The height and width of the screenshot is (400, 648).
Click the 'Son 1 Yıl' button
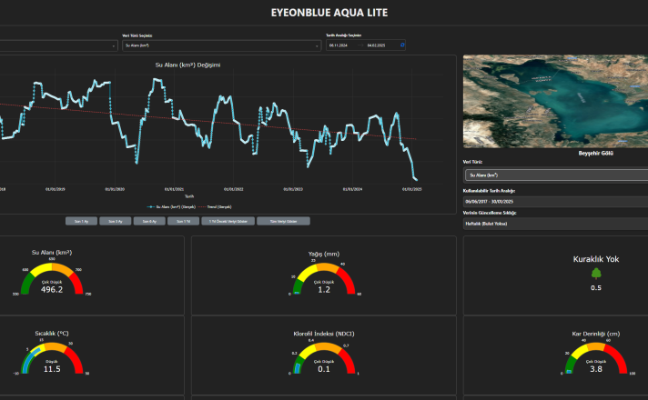pyautogui.click(x=183, y=221)
